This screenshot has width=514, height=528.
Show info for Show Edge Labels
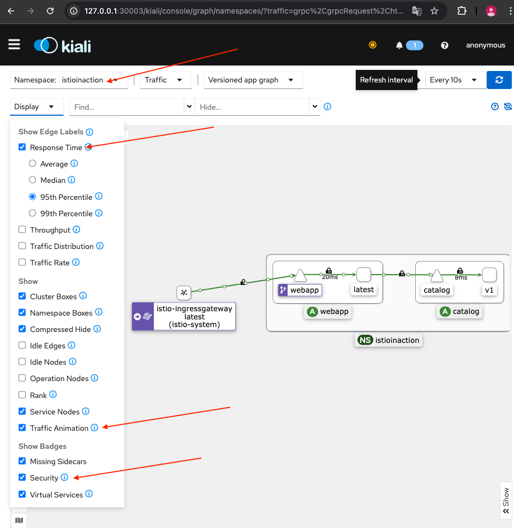(x=89, y=132)
